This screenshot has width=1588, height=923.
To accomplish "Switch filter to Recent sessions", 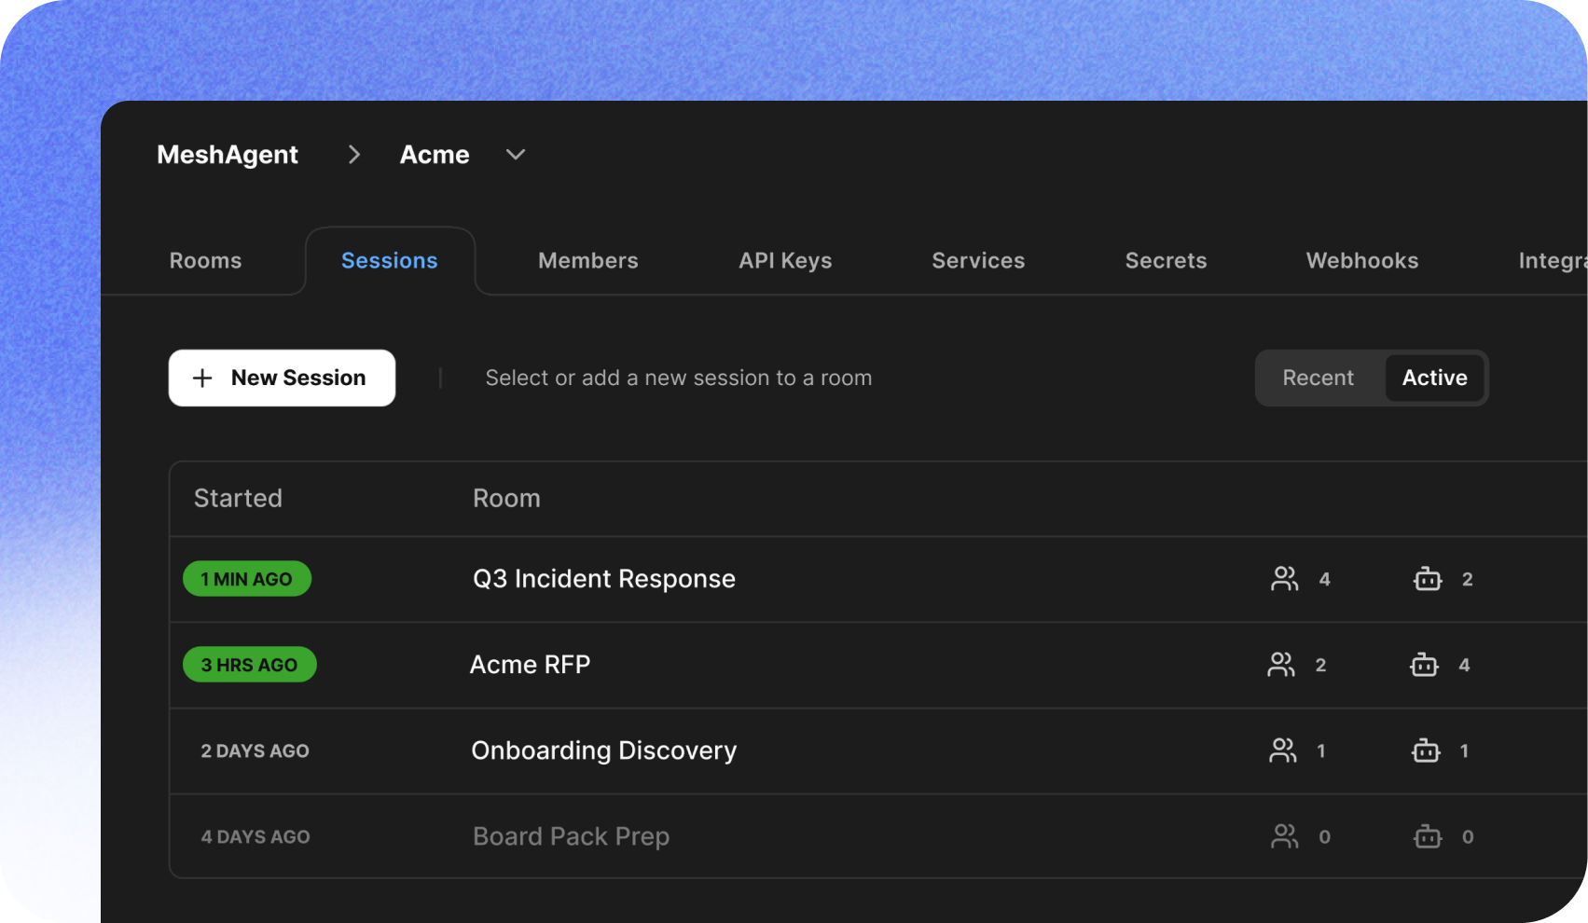I will pyautogui.click(x=1318, y=378).
